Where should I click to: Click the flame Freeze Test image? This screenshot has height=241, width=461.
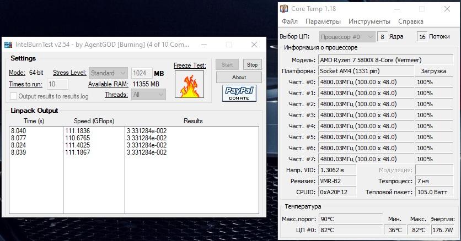coord(189,84)
